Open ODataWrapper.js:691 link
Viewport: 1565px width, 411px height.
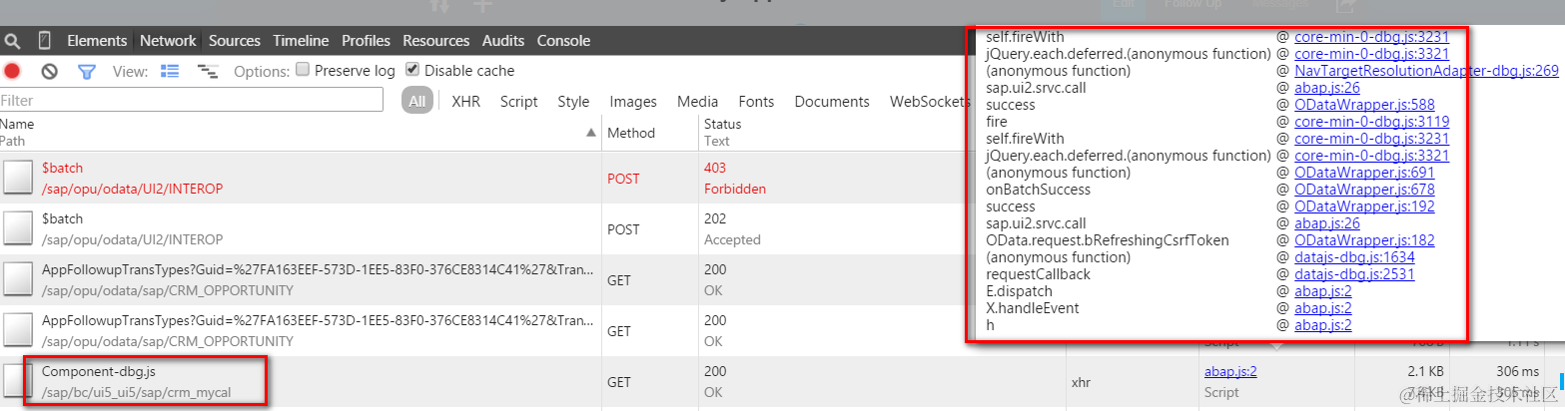pyautogui.click(x=1364, y=173)
